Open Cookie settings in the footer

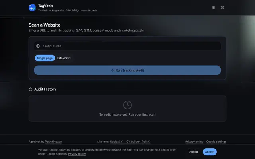click(216, 142)
